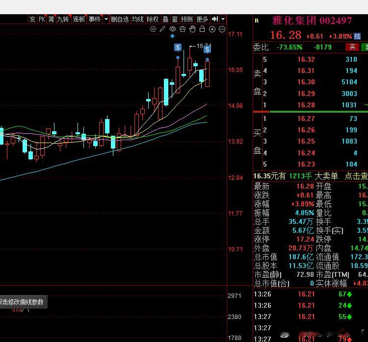Enable the 九转 indicator
Viewport: 368px width, 342px height.
coord(63,19)
